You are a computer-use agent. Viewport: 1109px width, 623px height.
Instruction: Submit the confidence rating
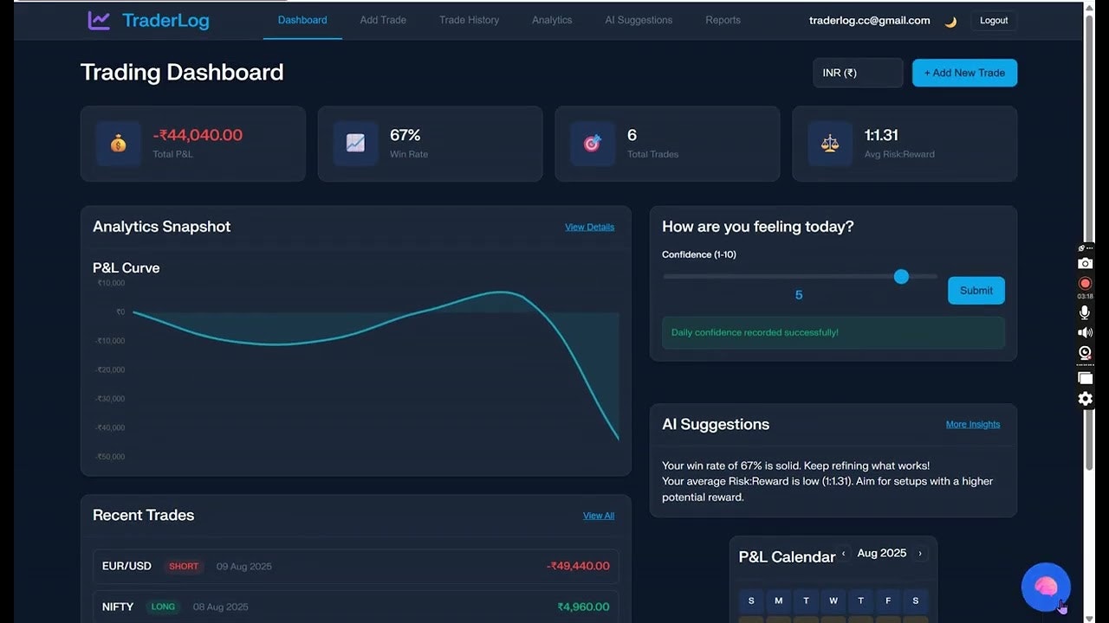point(976,291)
